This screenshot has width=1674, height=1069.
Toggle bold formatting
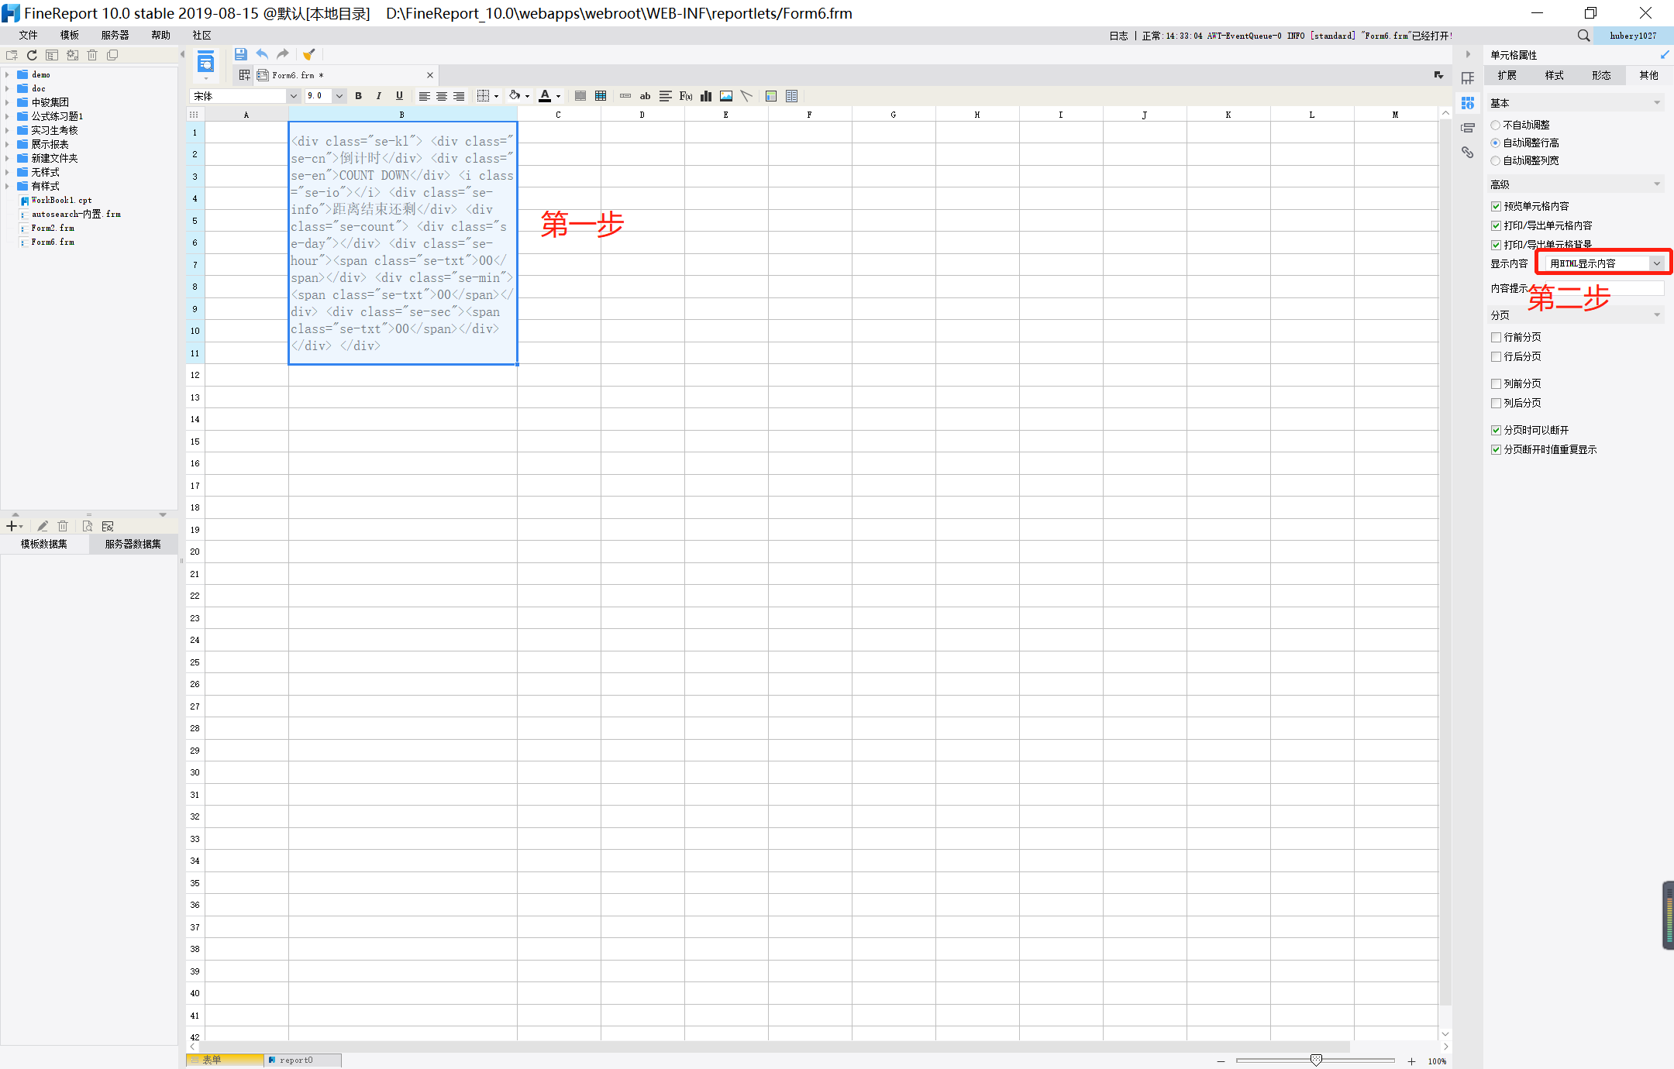(358, 96)
